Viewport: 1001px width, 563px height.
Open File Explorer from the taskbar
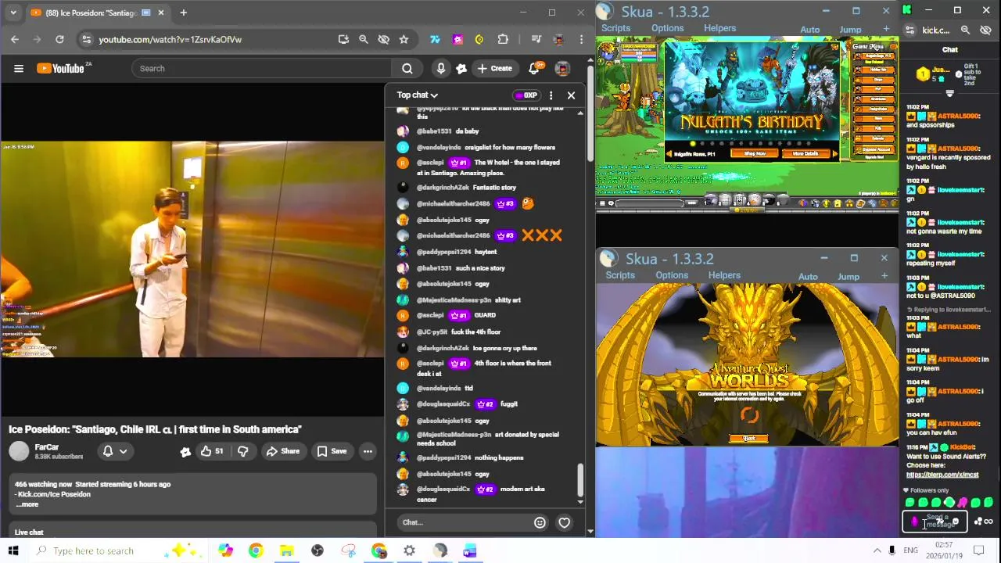(286, 550)
